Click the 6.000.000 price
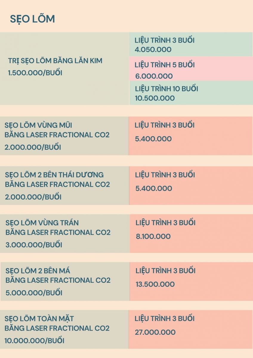This screenshot has width=253, height=358. coord(154,76)
